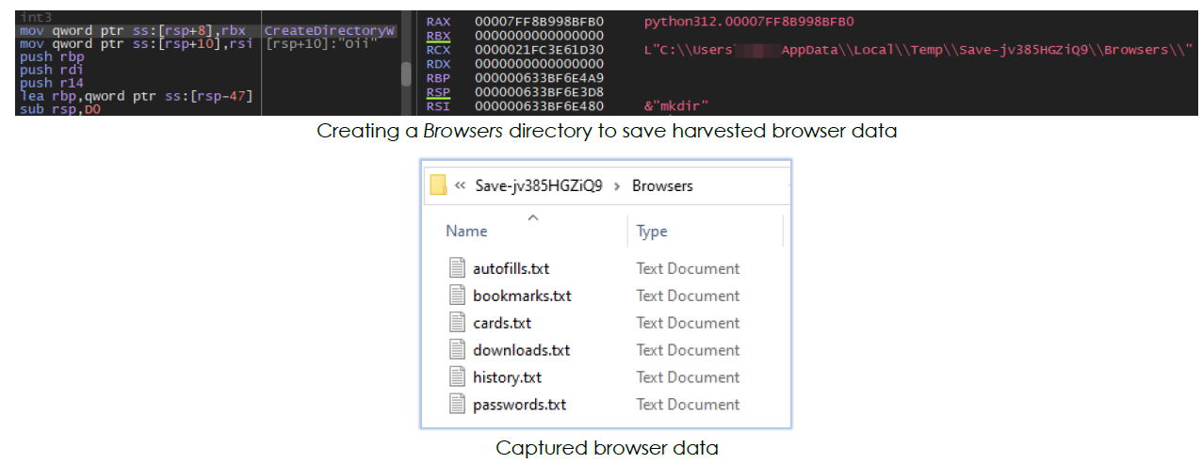
Task: Click the Text Document type of history.txt
Action: [688, 377]
